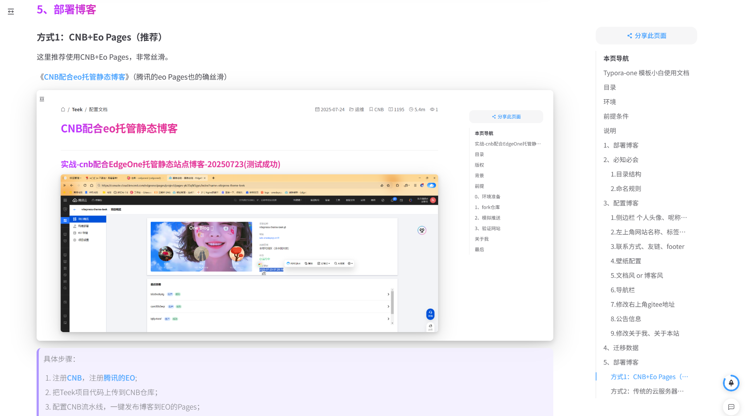This screenshot has height=416, width=745.
Task: Navigate to 前提条件 in the outline
Action: pyautogui.click(x=616, y=116)
